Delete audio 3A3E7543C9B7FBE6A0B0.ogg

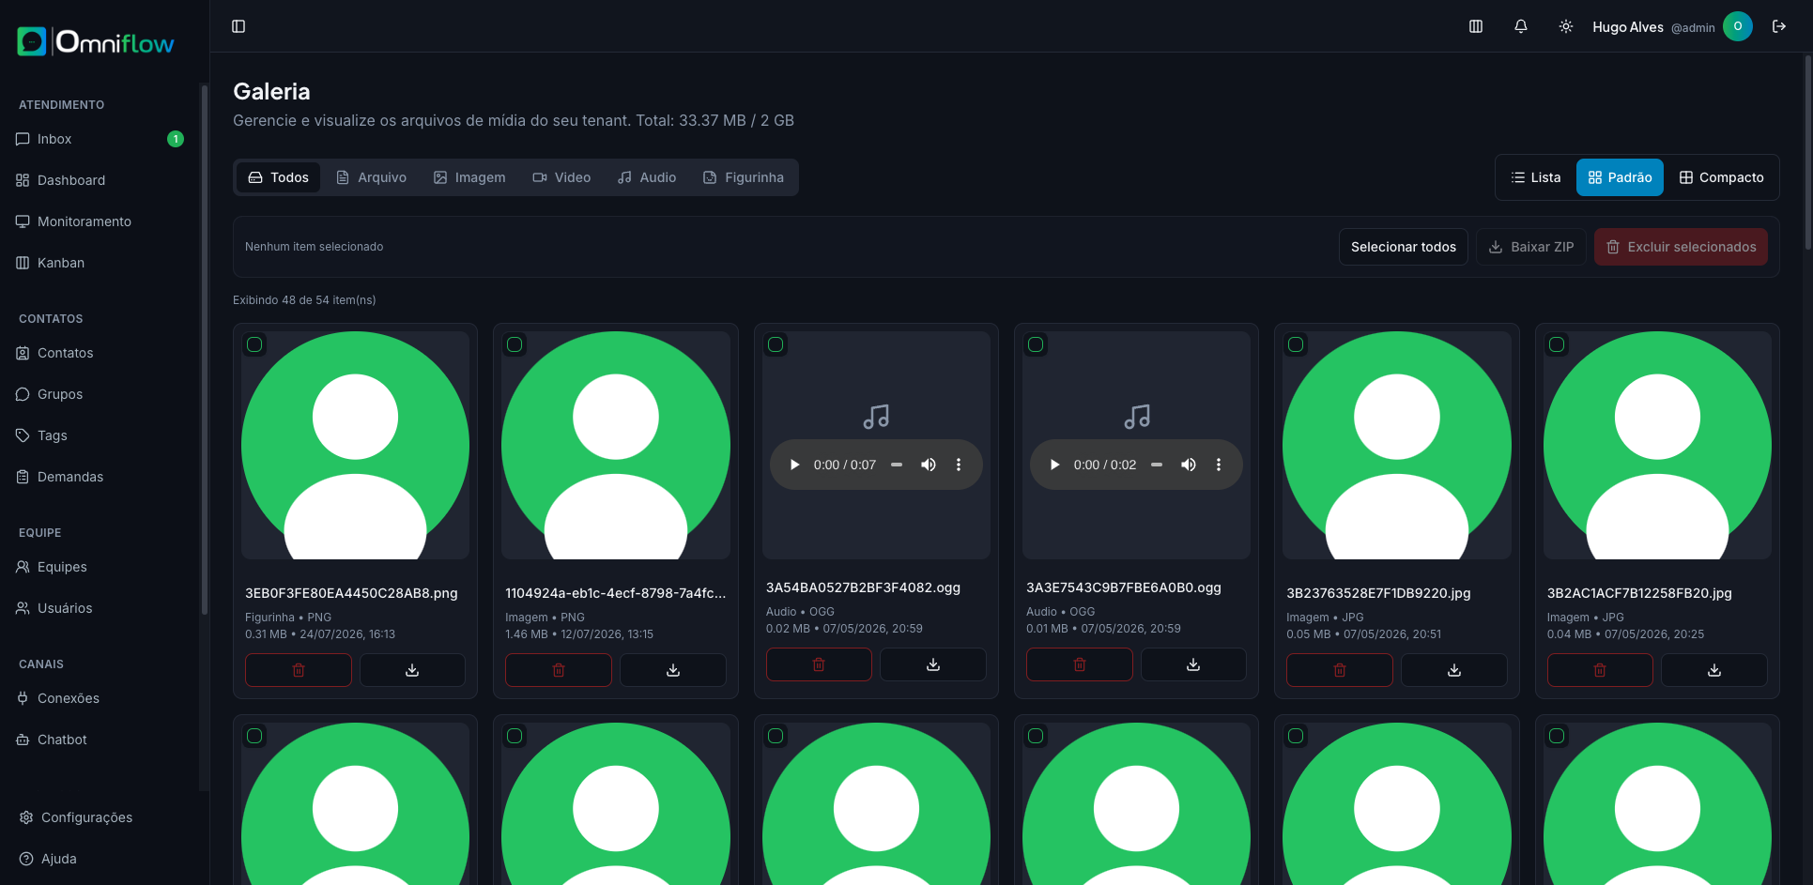click(x=1080, y=664)
